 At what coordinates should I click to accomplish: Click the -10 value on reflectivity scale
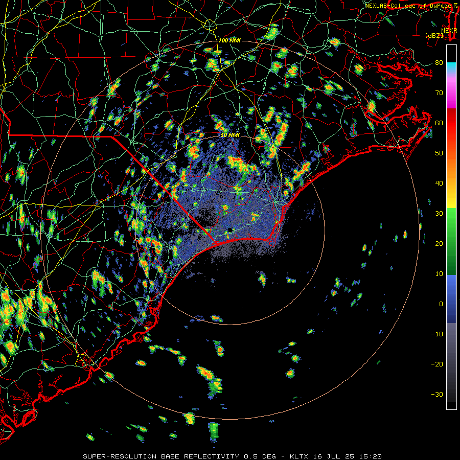[x=437, y=334]
